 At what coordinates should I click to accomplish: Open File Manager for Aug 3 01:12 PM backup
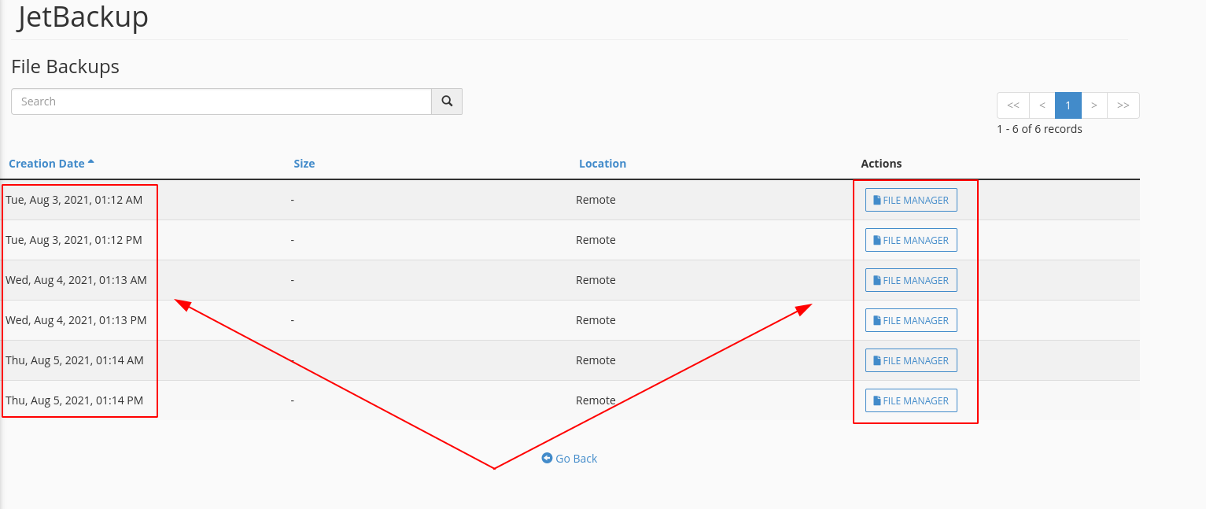911,240
